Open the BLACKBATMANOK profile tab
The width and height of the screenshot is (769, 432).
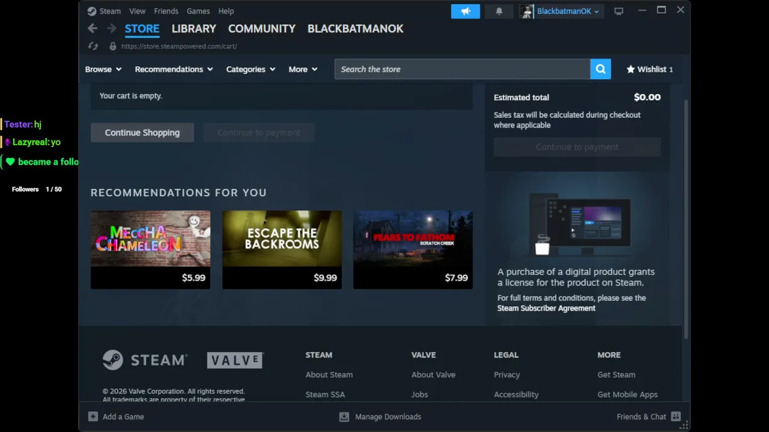click(355, 29)
